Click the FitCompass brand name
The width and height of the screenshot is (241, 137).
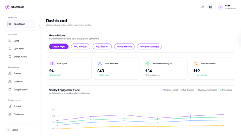click(x=18, y=7)
